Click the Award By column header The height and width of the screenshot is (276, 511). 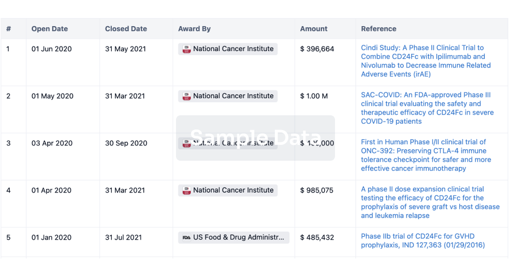pos(194,29)
